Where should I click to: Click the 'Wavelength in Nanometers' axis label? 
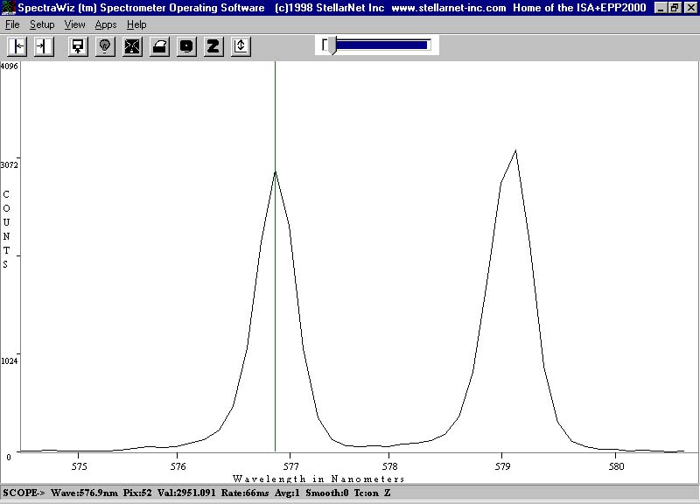(318, 479)
